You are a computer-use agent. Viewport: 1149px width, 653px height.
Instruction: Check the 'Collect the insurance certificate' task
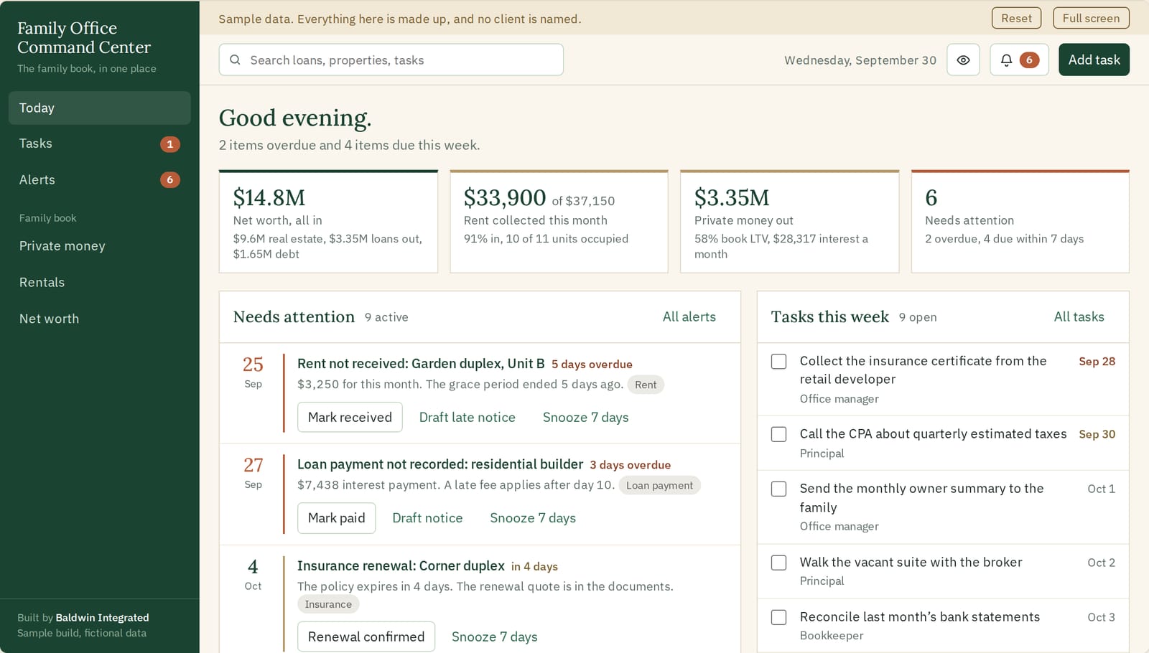(778, 362)
